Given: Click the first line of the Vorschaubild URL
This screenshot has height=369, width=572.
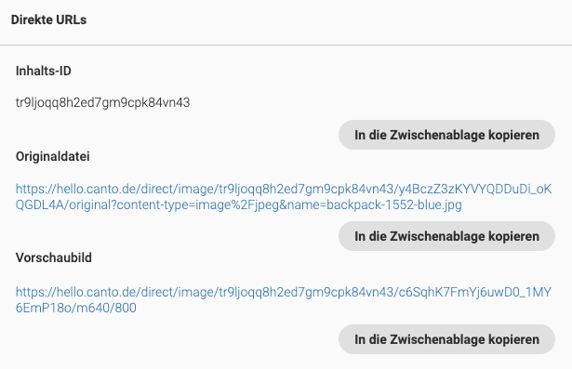Looking at the screenshot, I should coord(284,292).
